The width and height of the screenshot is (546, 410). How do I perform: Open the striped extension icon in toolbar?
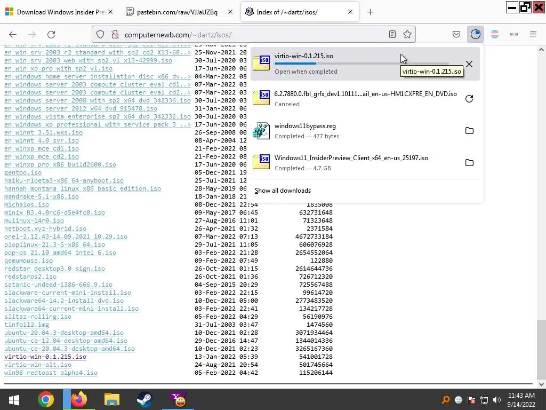point(495,34)
